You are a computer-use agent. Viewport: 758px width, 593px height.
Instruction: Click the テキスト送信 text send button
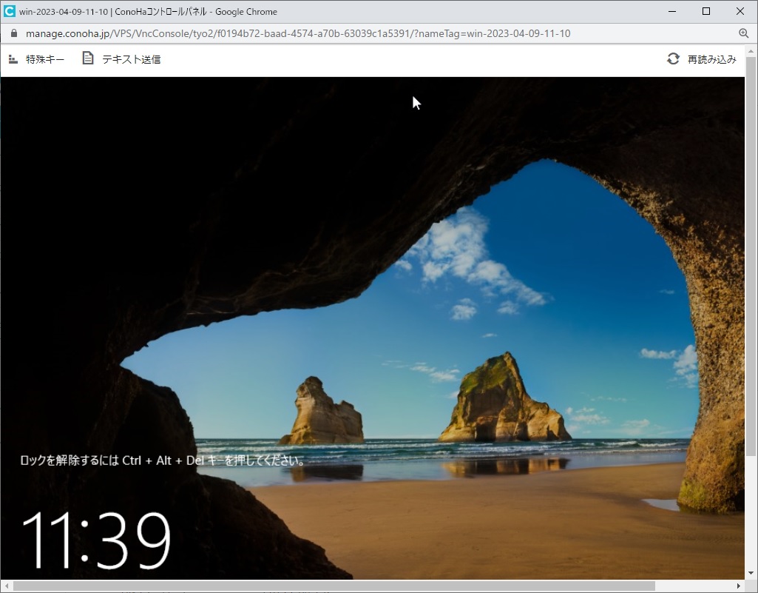coord(121,59)
